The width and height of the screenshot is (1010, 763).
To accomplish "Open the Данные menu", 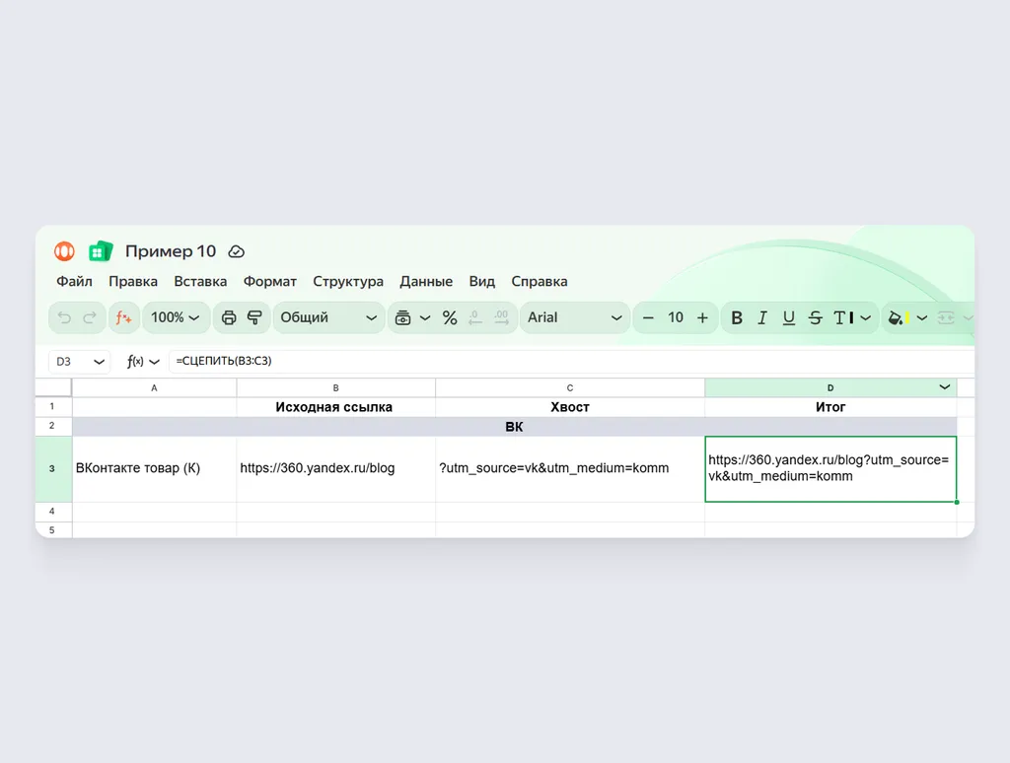I will (426, 281).
